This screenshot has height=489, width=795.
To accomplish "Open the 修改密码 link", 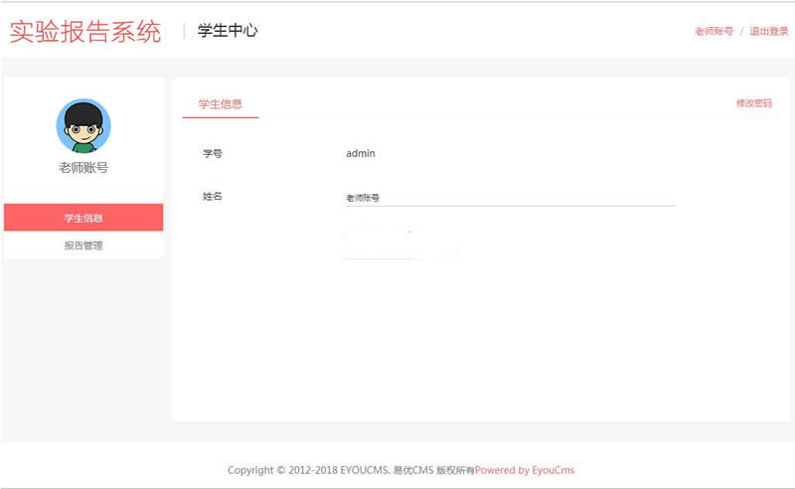I will point(753,103).
